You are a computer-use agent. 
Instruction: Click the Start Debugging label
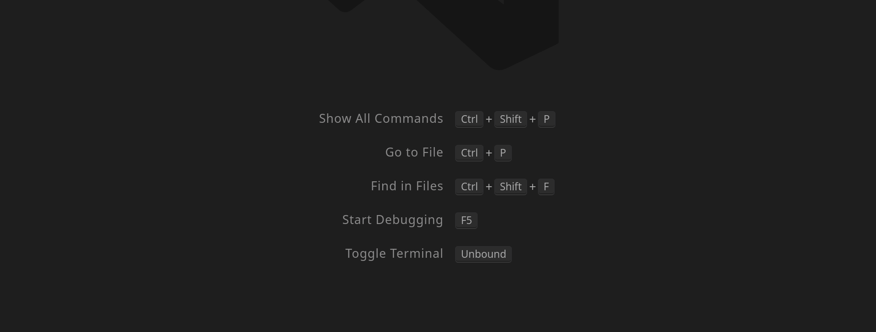pyautogui.click(x=393, y=220)
